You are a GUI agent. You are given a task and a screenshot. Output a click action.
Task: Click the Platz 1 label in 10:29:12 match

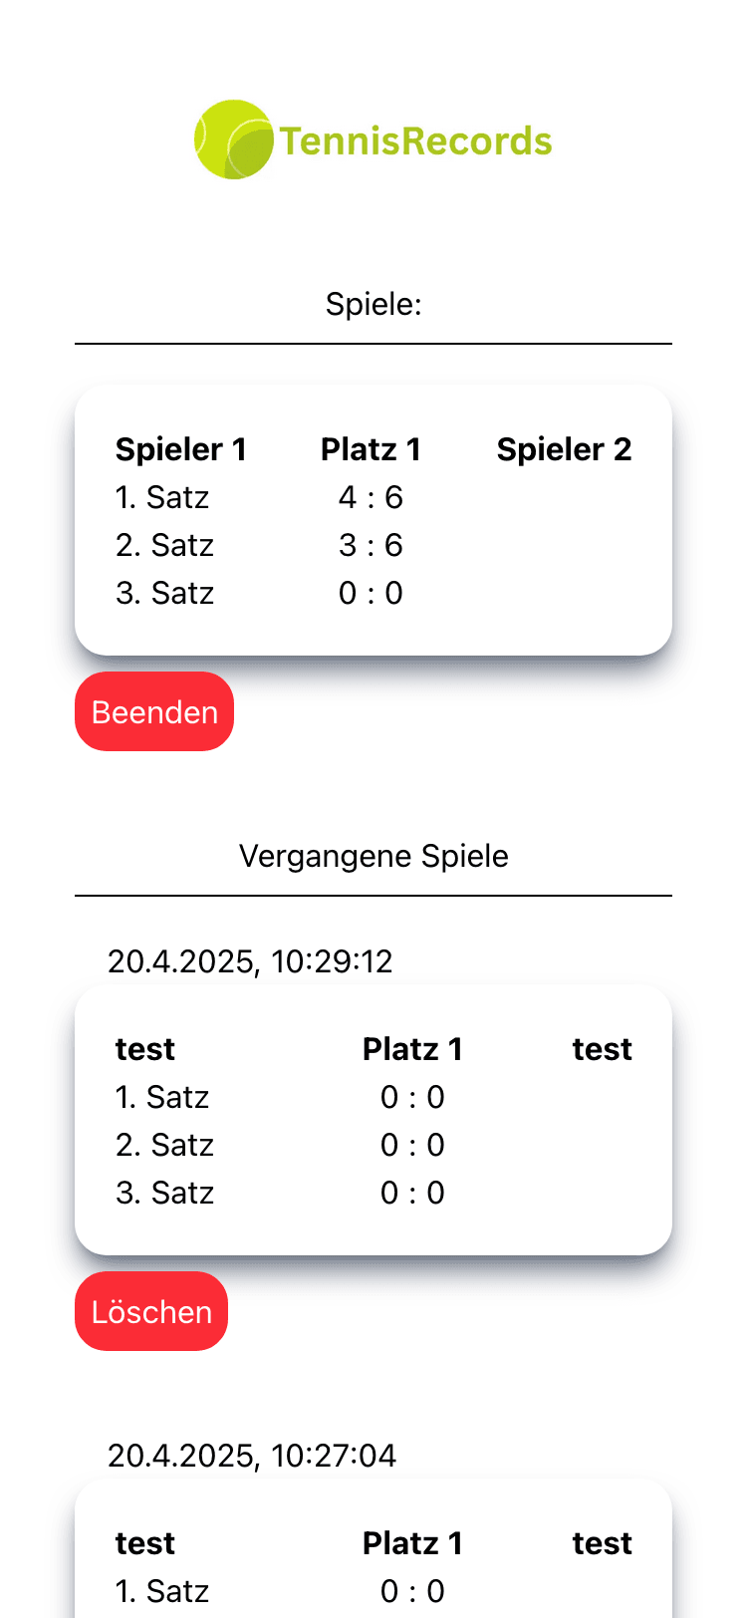click(x=412, y=1049)
